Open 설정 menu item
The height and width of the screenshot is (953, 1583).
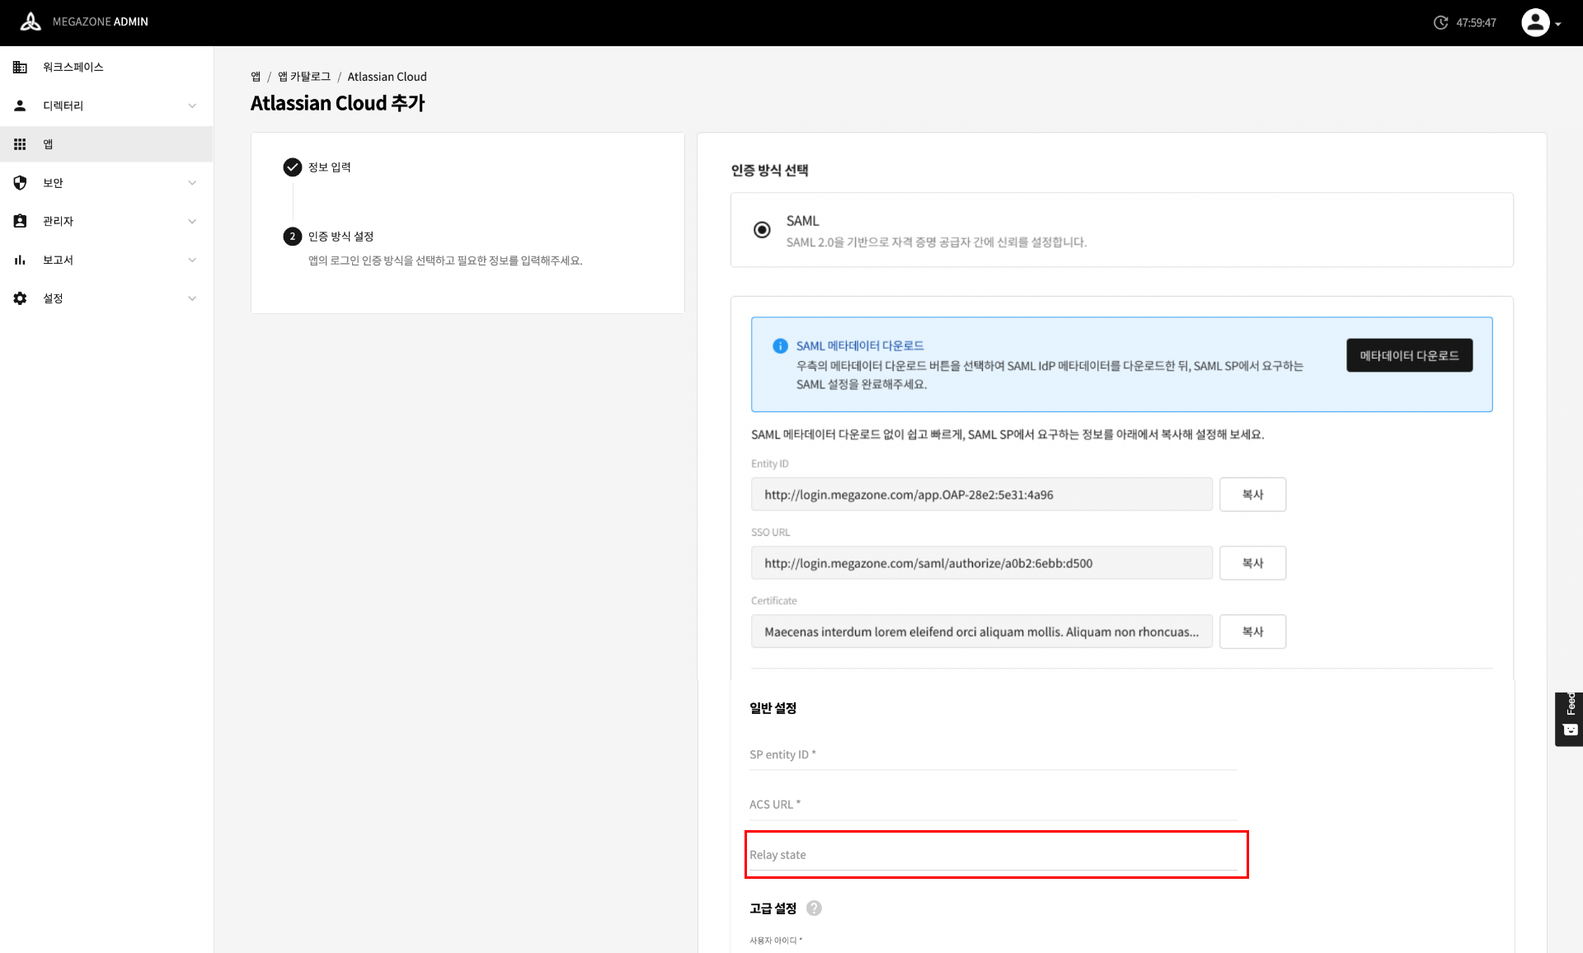point(106,298)
